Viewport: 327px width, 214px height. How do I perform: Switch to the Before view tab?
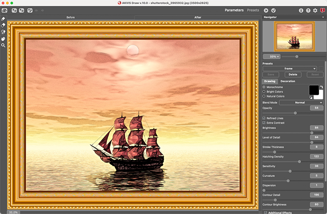pyautogui.click(x=70, y=18)
